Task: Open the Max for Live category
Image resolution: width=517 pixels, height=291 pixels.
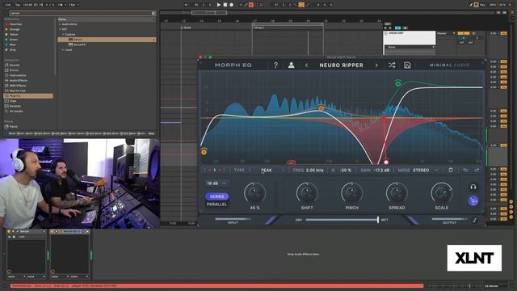Action: tap(18, 91)
